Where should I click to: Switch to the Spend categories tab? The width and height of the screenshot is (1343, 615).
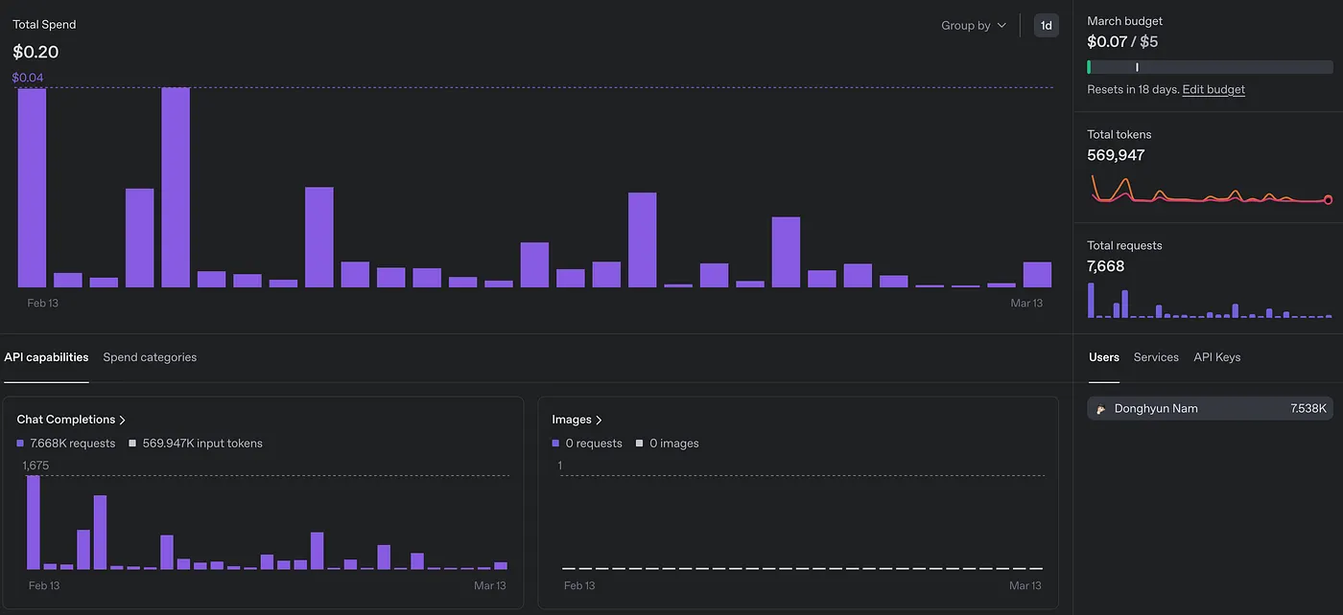pyautogui.click(x=150, y=357)
